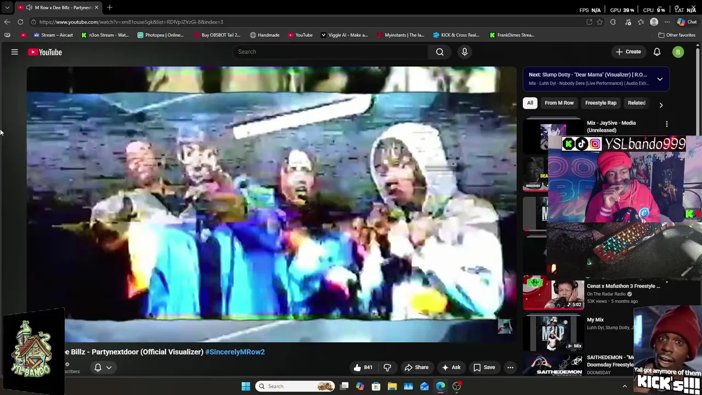Screen dimensions: 702x395
Task: Open the Stream – Aircast bookmark
Action: [53, 35]
